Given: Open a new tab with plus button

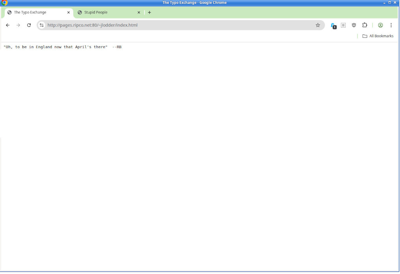Looking at the screenshot, I should click(149, 13).
